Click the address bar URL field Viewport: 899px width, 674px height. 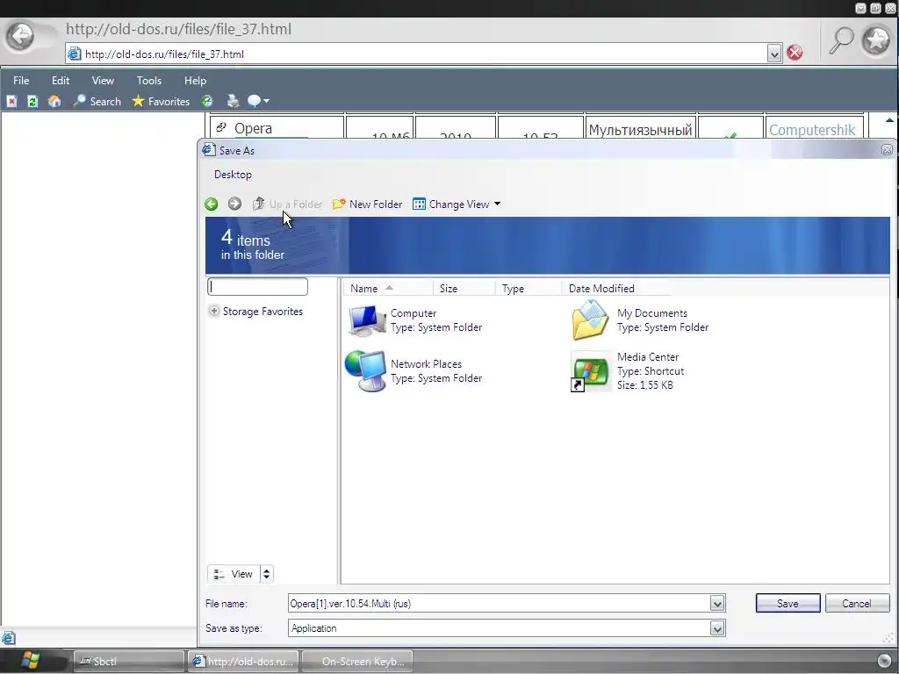424,54
